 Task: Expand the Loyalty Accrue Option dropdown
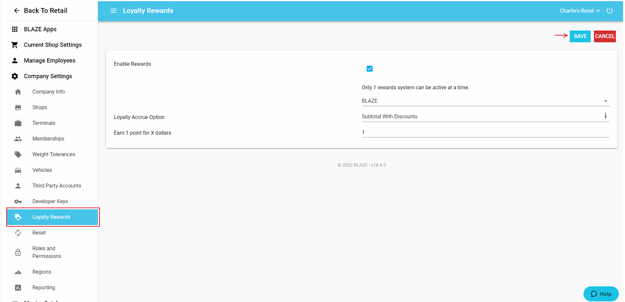click(x=485, y=117)
